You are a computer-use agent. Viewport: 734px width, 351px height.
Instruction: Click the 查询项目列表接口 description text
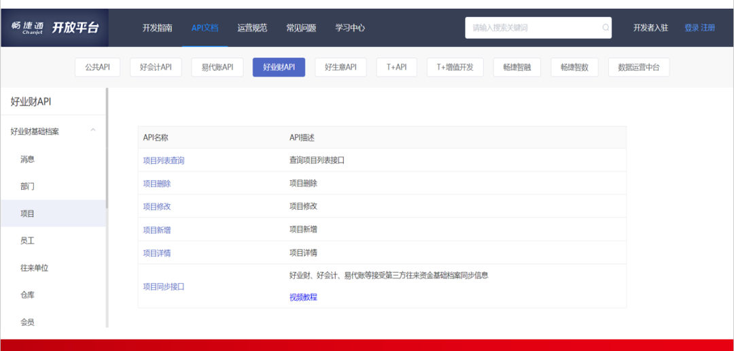coord(317,161)
